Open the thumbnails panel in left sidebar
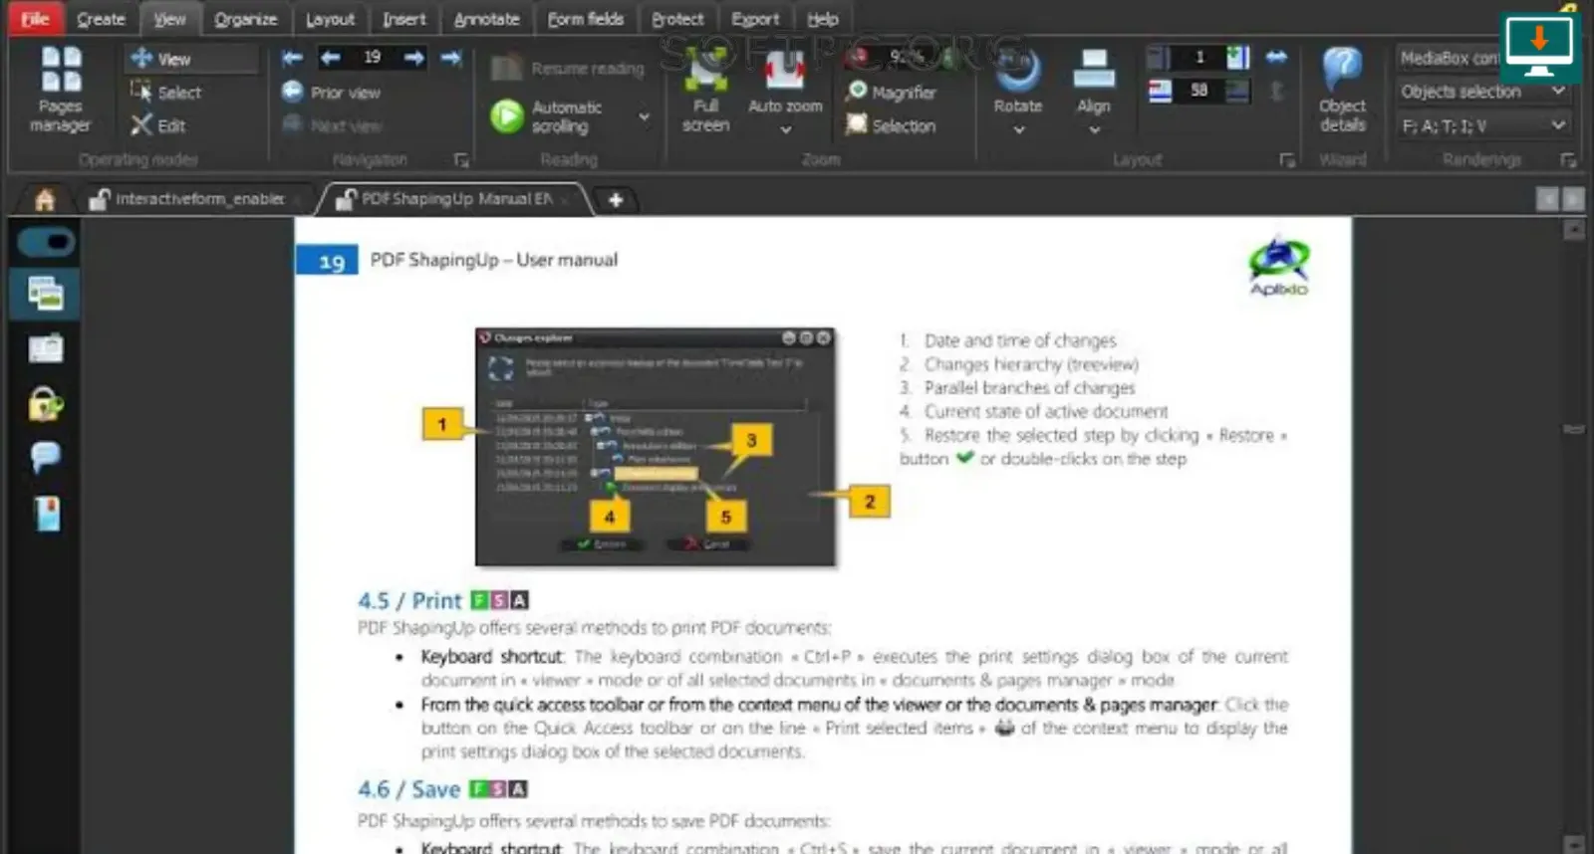The height and width of the screenshot is (854, 1594). (45, 294)
